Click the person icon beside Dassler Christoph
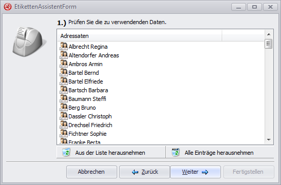 [x=64, y=116]
